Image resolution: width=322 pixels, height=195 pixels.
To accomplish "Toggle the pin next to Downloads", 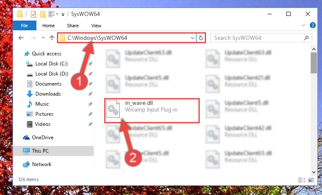I will pyautogui.click(x=90, y=94).
